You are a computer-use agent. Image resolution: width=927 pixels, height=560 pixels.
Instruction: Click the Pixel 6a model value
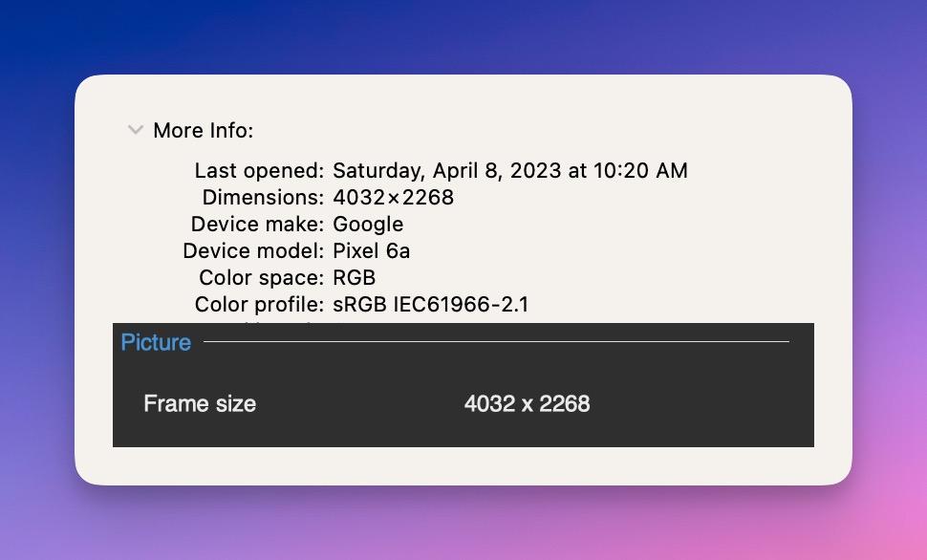click(372, 251)
